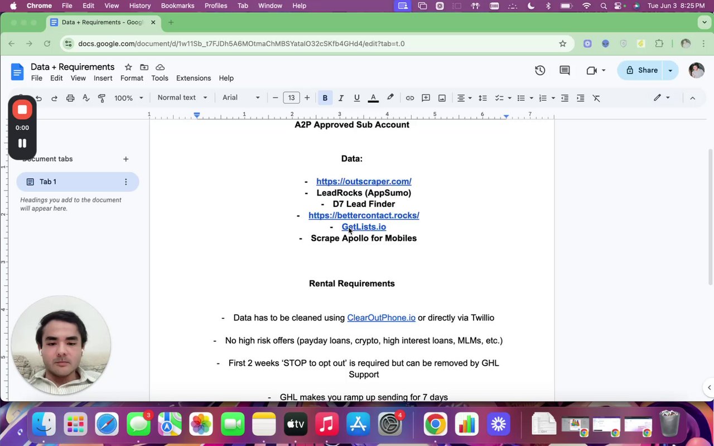Expand the Share options arrow
Screen dimensions: 714x446
coord(670,70)
